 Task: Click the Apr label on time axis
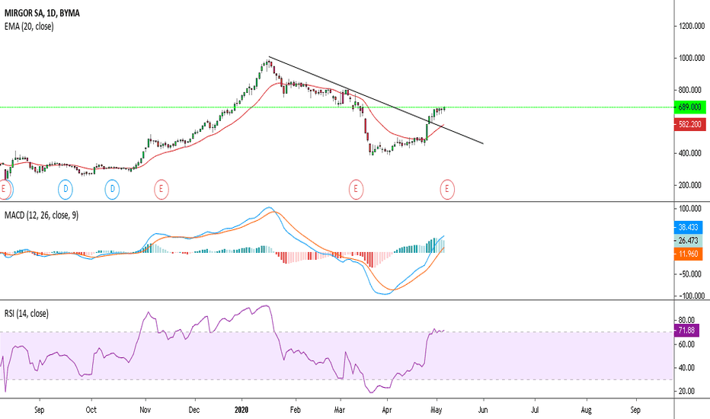point(387,410)
